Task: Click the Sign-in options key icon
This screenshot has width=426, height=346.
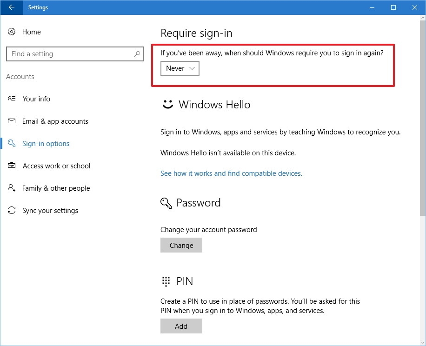Action: click(x=11, y=143)
